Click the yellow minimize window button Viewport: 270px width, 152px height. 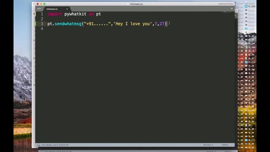[41, 4]
